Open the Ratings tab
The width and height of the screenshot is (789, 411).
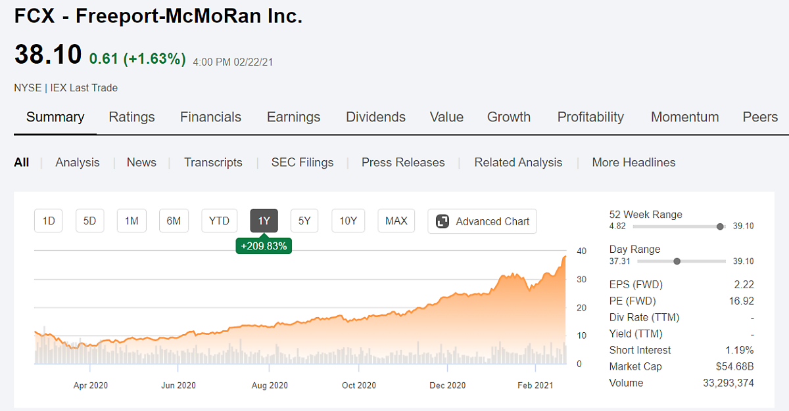[131, 117]
